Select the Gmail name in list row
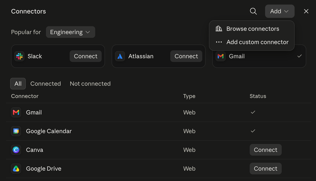 34,112
